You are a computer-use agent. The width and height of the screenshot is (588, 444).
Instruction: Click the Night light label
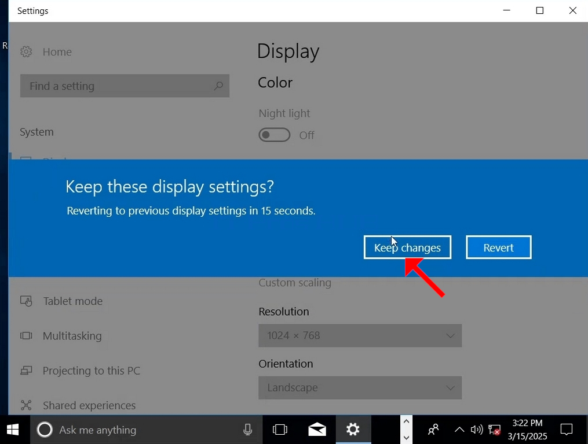(x=284, y=113)
